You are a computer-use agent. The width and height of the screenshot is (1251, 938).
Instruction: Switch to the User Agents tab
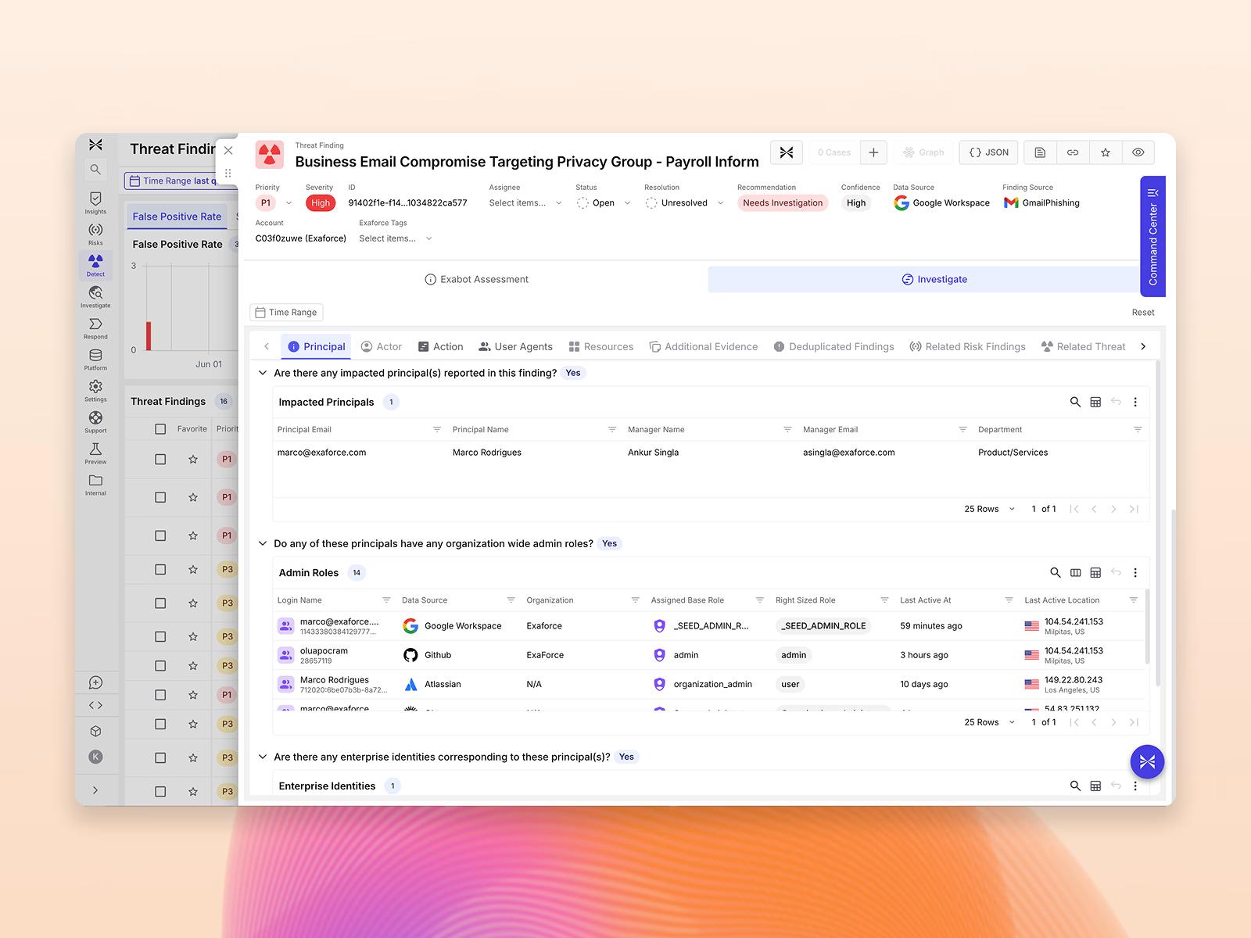(515, 346)
